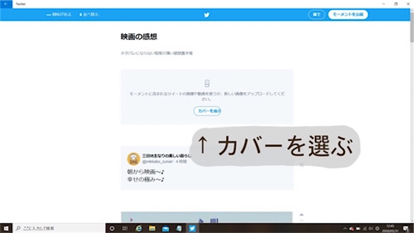Viewport: 414px width, 233px height.
Task: Open the tweet author's display name
Action: pyautogui.click(x=166, y=156)
